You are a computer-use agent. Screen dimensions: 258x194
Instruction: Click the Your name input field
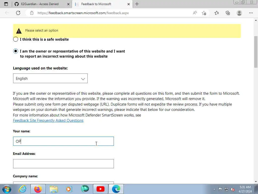click(63, 141)
